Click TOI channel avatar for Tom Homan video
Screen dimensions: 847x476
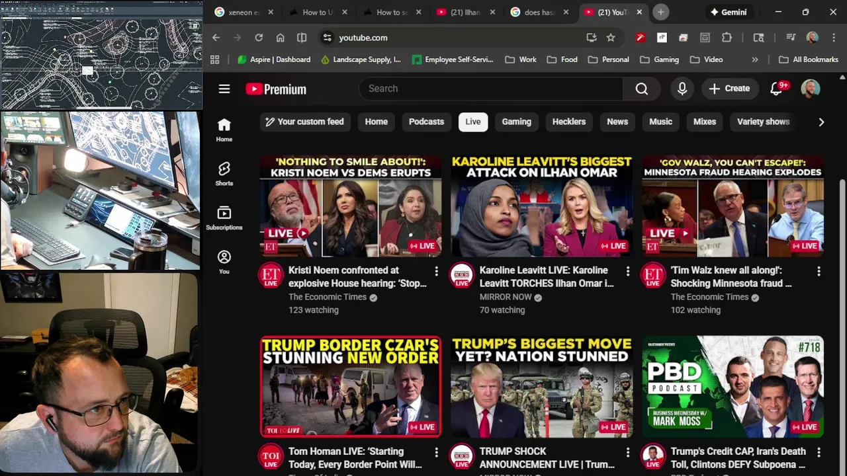[271, 456]
